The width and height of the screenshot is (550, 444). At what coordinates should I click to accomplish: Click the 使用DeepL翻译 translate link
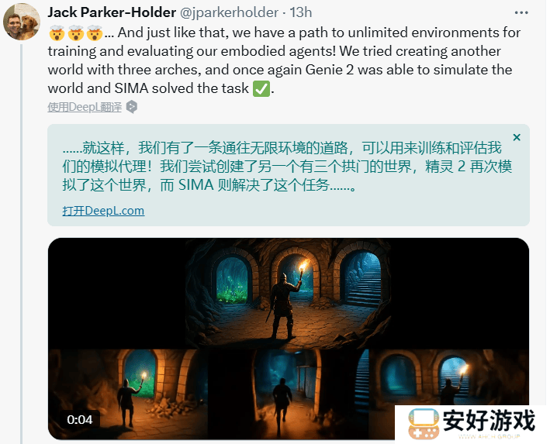(x=85, y=107)
